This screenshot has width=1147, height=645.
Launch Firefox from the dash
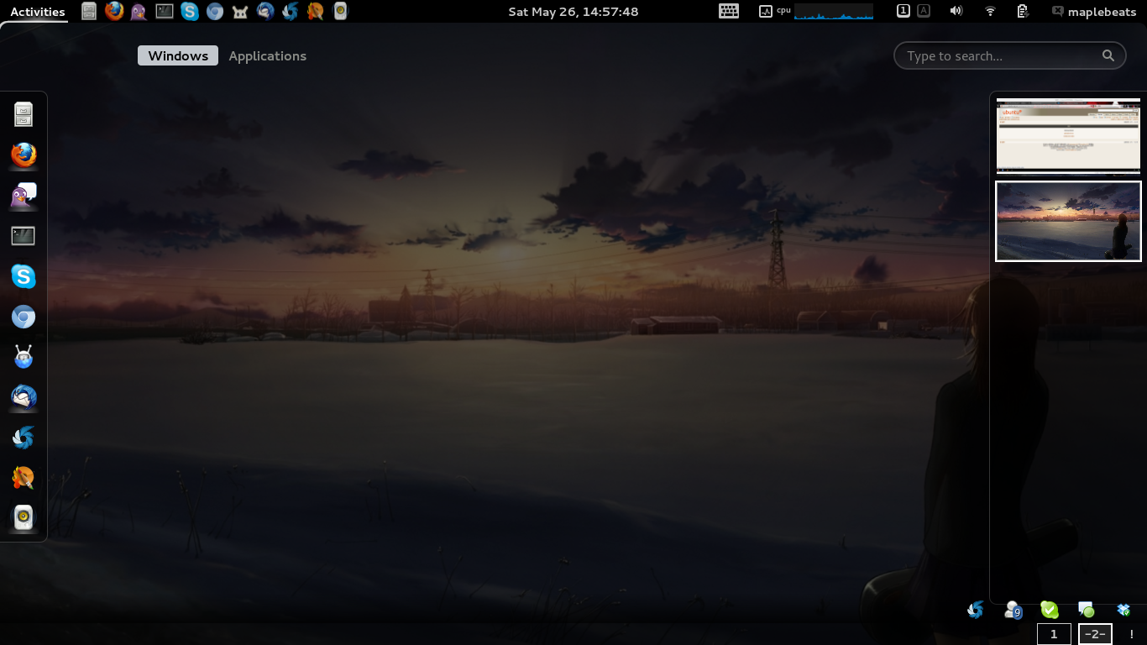[x=24, y=155]
